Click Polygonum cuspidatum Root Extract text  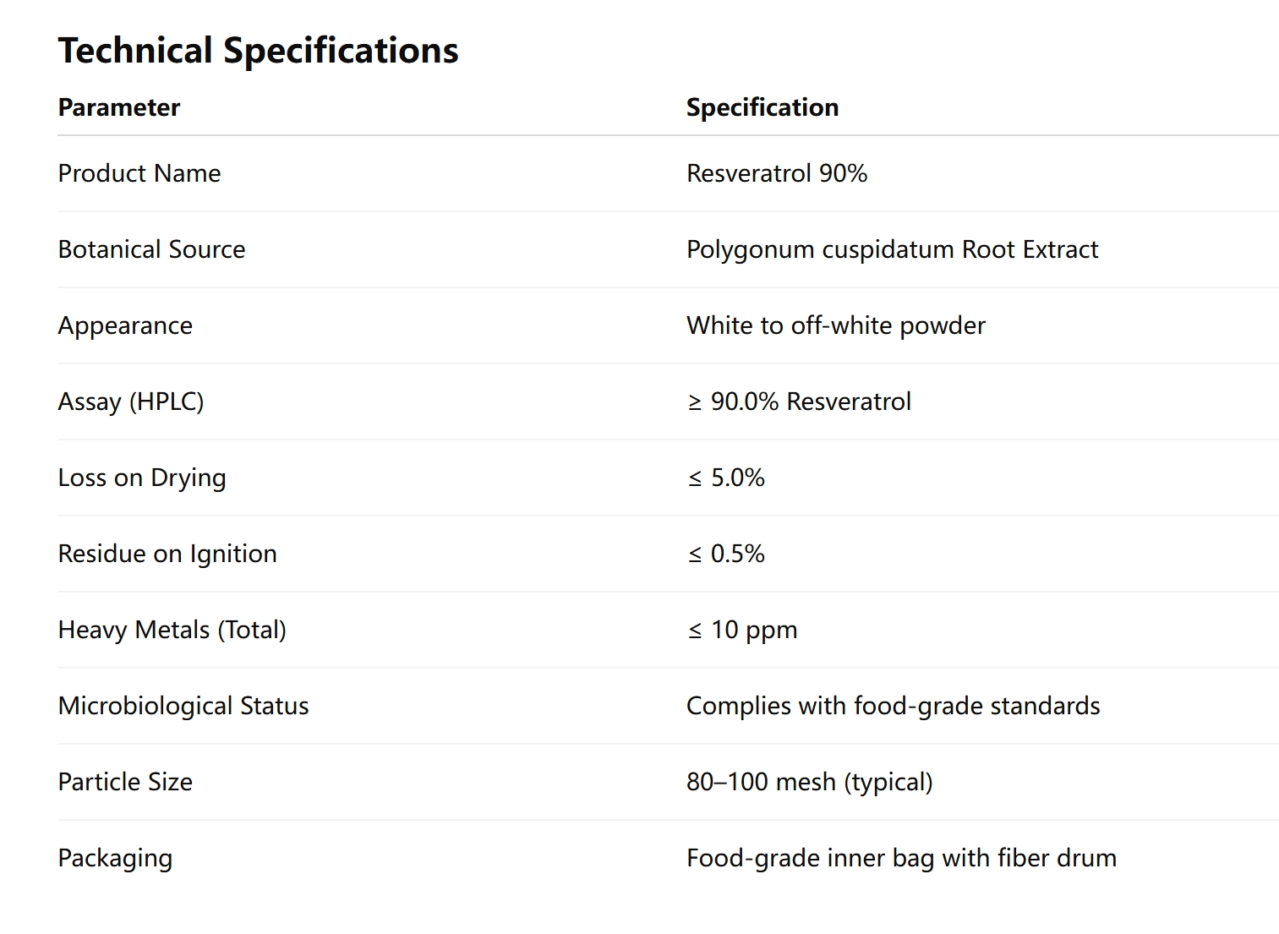pos(892,249)
